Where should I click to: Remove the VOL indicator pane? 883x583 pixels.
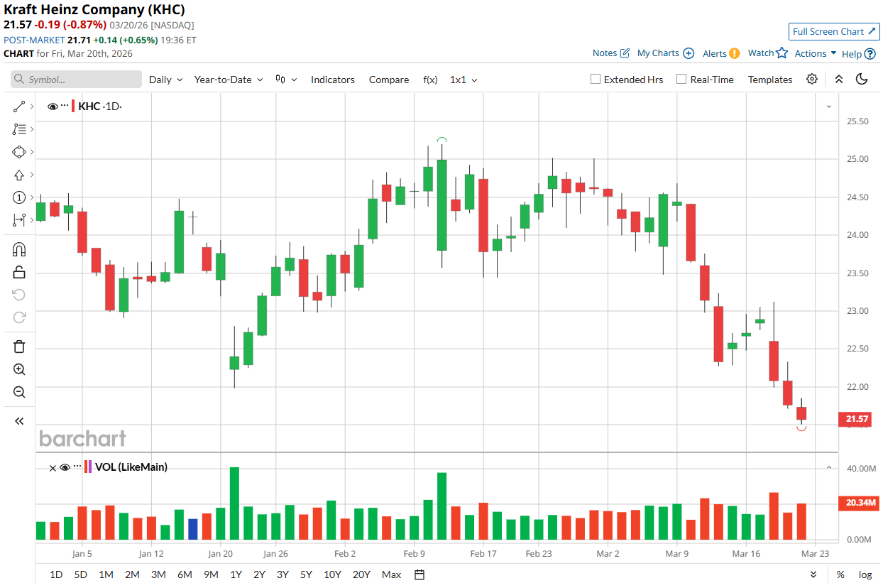[53, 467]
